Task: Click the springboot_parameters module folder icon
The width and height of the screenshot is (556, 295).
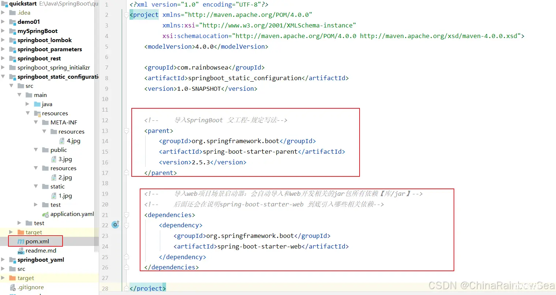Action: point(12,49)
